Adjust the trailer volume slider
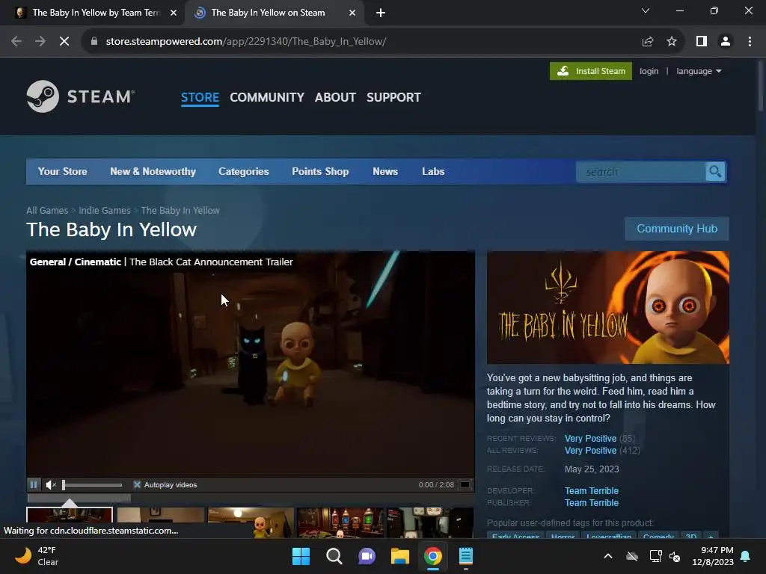Screen dimensions: 766x574 [x=92, y=484]
